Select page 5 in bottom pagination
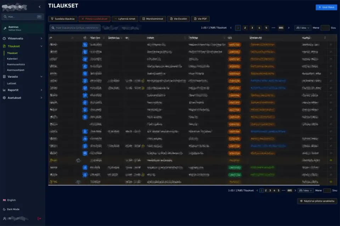This screenshot has height=226, width=340. coord(278,191)
